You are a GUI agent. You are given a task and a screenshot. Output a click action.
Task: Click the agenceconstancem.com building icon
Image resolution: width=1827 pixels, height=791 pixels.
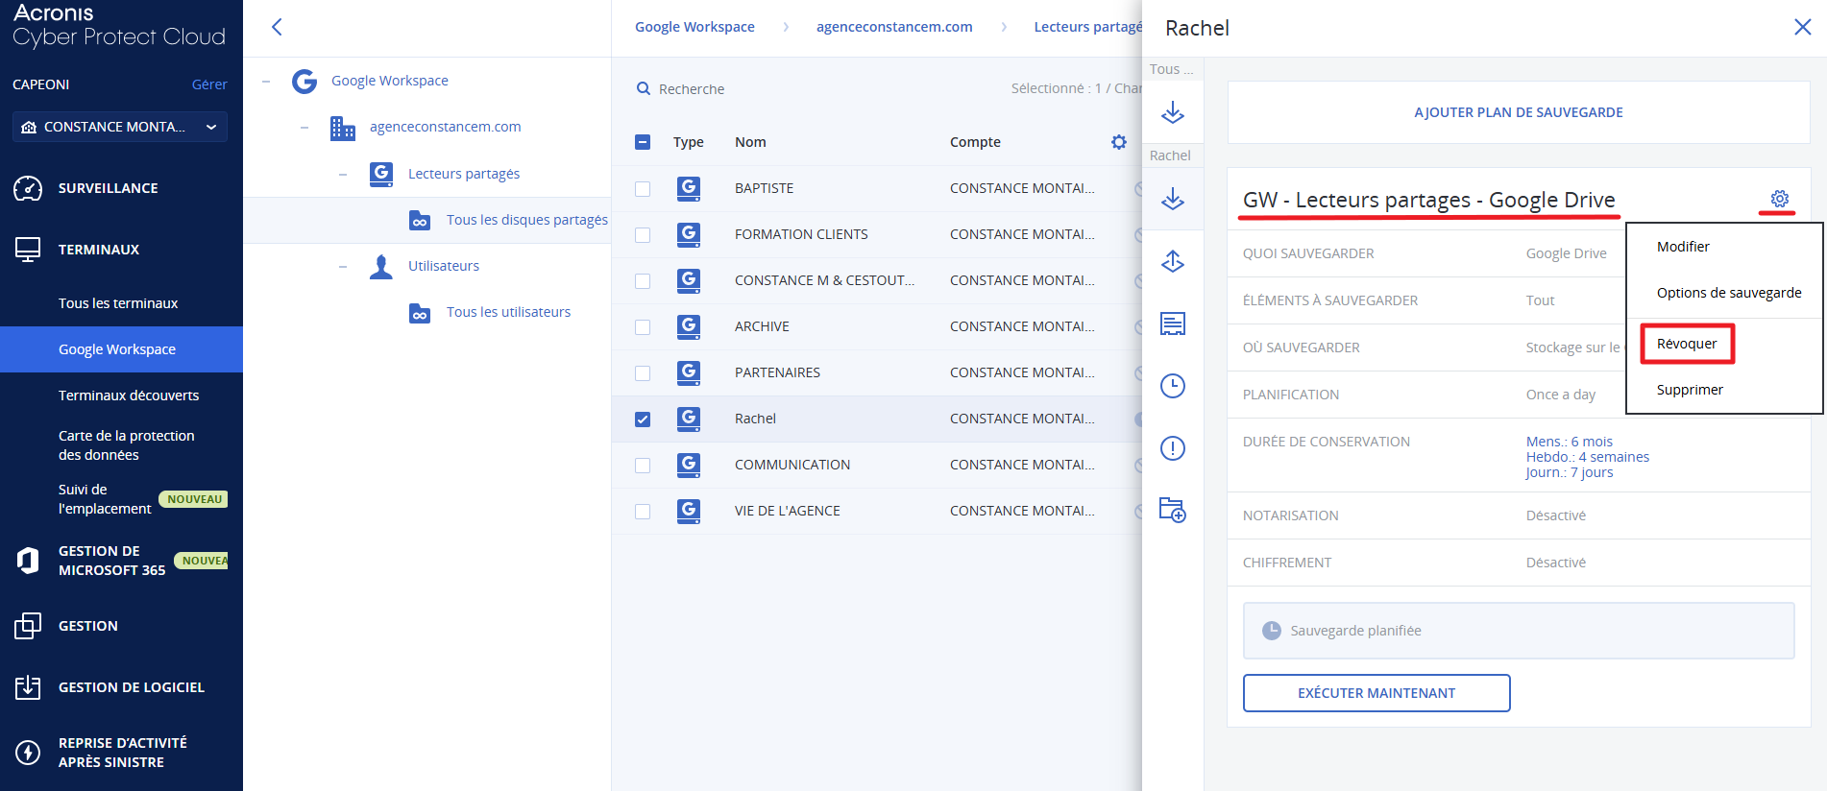click(x=343, y=127)
